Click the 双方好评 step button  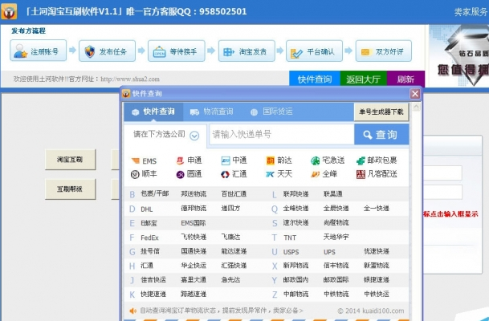click(x=384, y=51)
